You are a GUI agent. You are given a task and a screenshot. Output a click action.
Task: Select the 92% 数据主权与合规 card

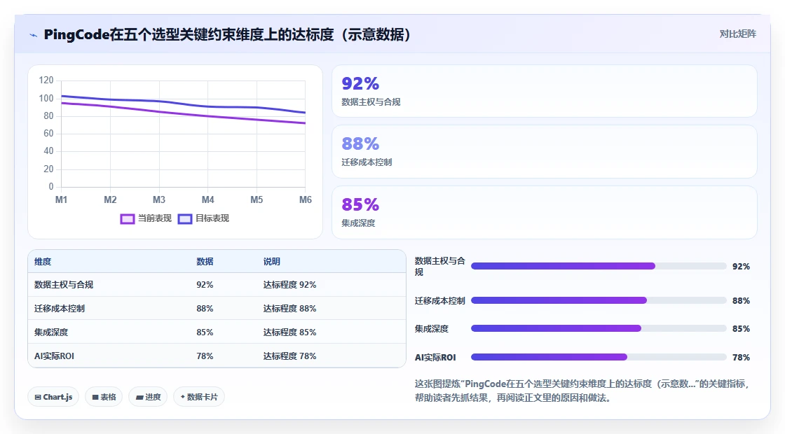click(x=544, y=91)
